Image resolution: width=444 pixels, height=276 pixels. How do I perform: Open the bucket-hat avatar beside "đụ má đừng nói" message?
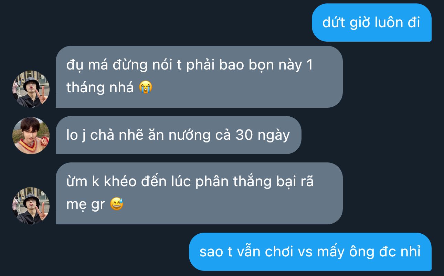[31, 89]
